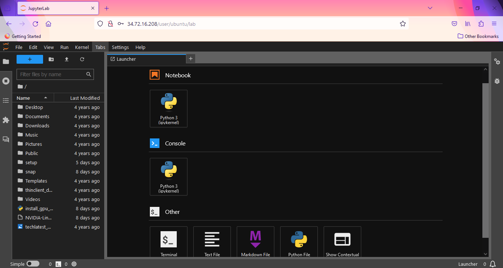Click the browser address bar
Image resolution: width=503 pixels, height=268 pixels.
click(251, 24)
